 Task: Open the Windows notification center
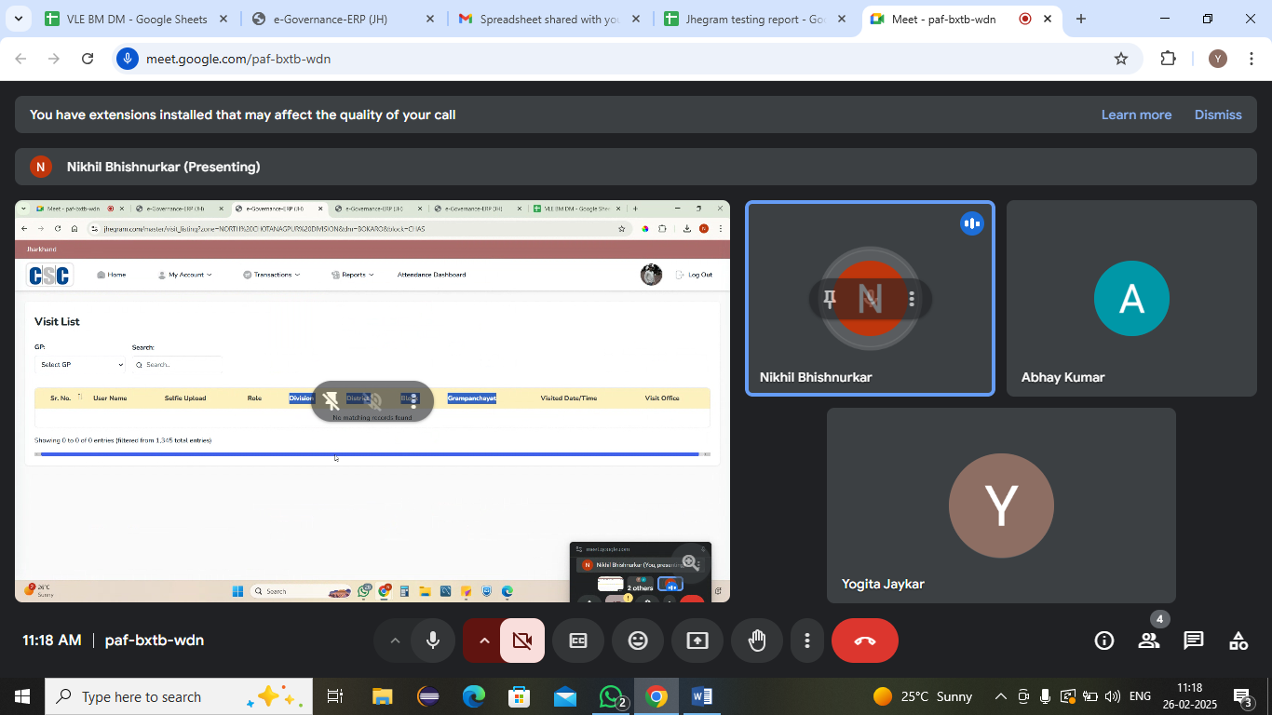coord(1243,696)
